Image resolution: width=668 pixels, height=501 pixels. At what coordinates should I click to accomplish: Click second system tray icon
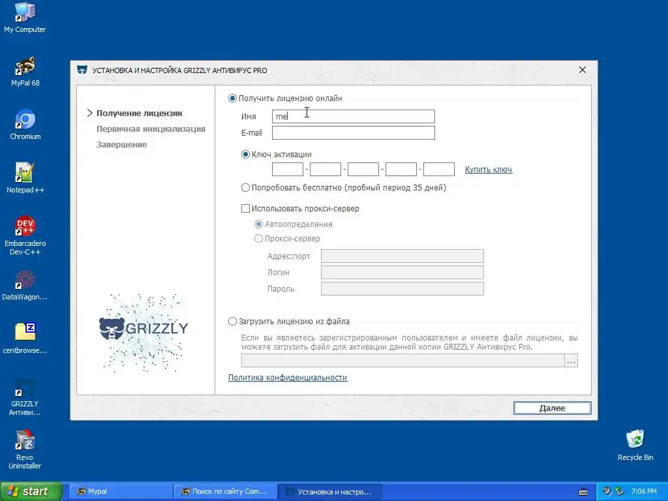619,491
